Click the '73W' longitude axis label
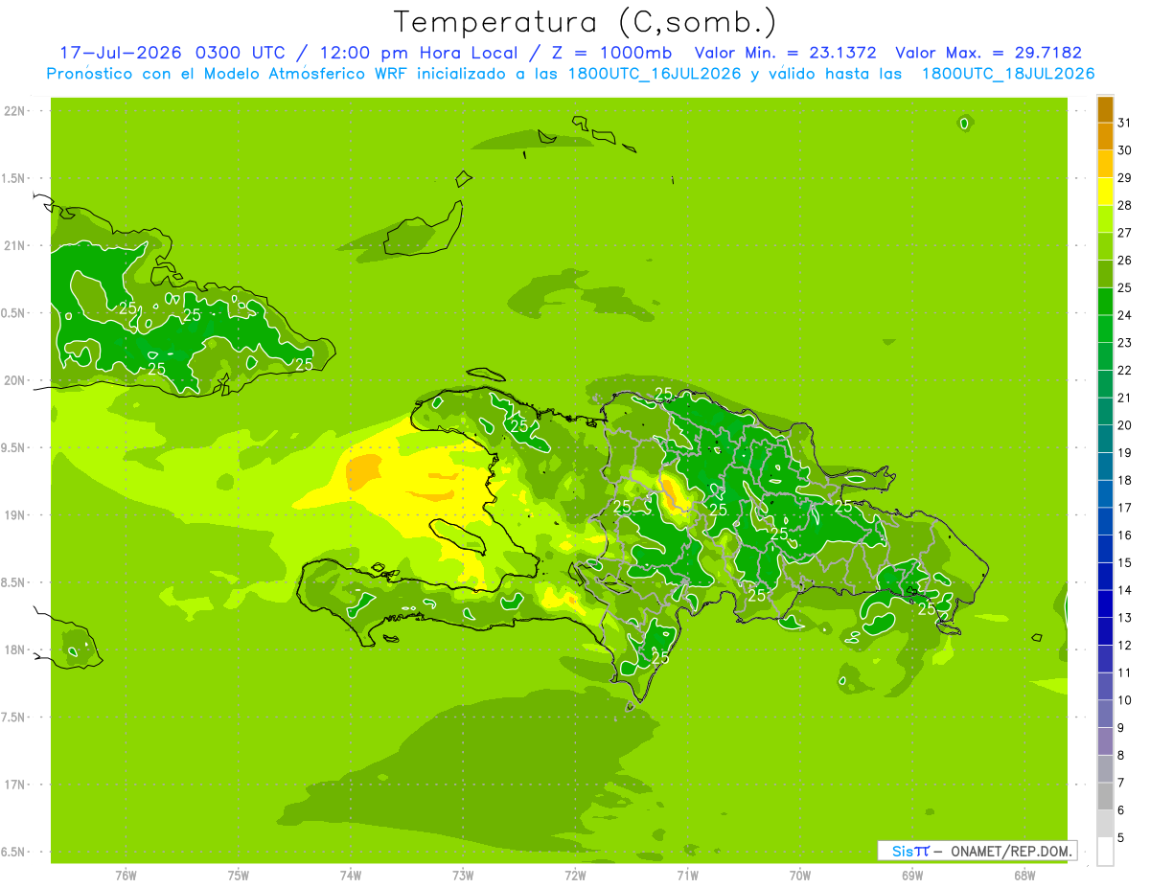1150x888 pixels. pyautogui.click(x=463, y=875)
